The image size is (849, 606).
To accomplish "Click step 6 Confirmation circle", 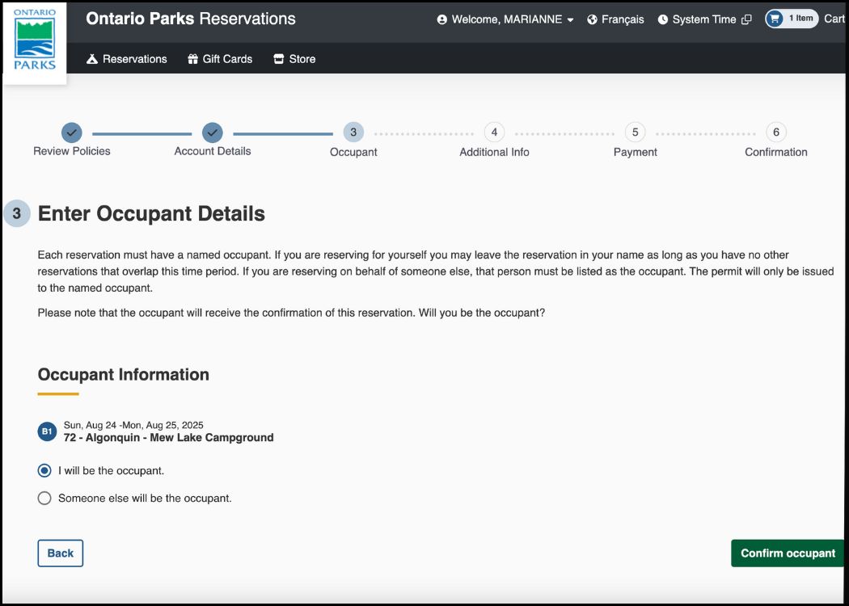I will (776, 132).
